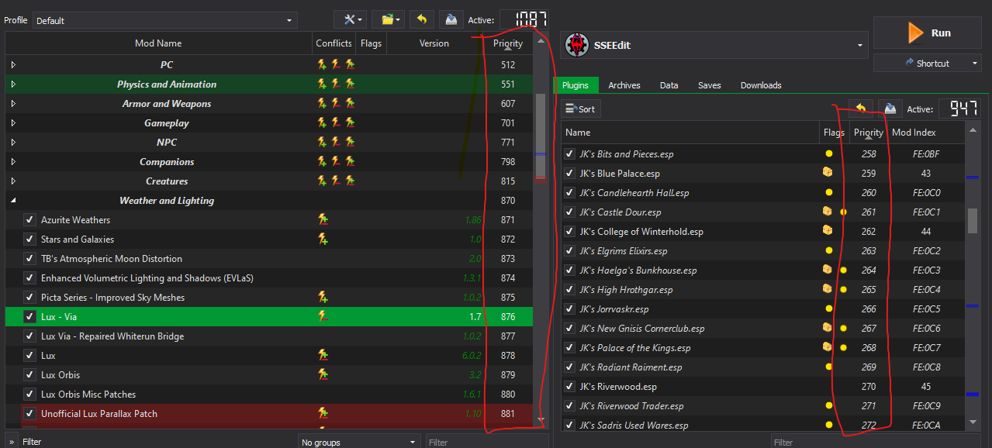Expand the PC separator
992x448 pixels.
[13, 65]
